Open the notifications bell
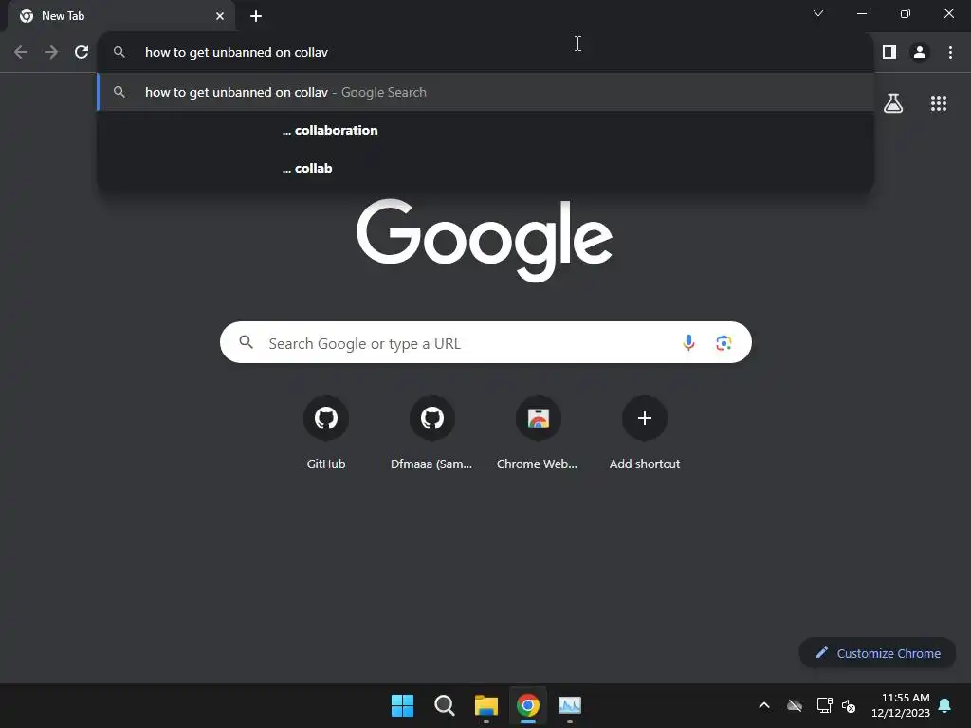The image size is (971, 728). click(945, 705)
